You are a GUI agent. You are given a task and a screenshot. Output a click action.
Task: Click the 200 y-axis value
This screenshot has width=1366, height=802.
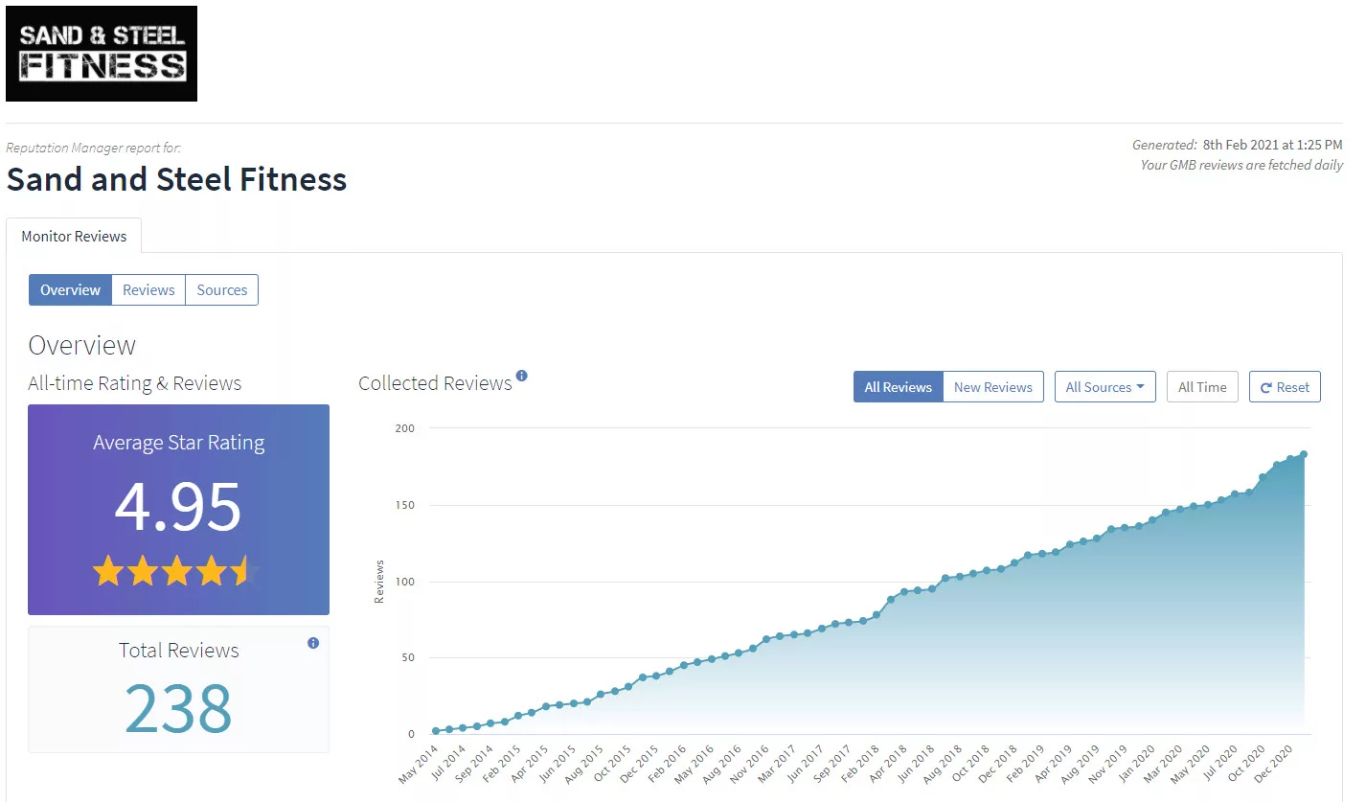(405, 428)
